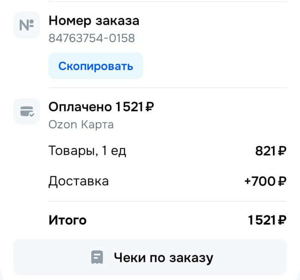
Task: Click the 1521 ₽ total amount
Action: coord(267,220)
